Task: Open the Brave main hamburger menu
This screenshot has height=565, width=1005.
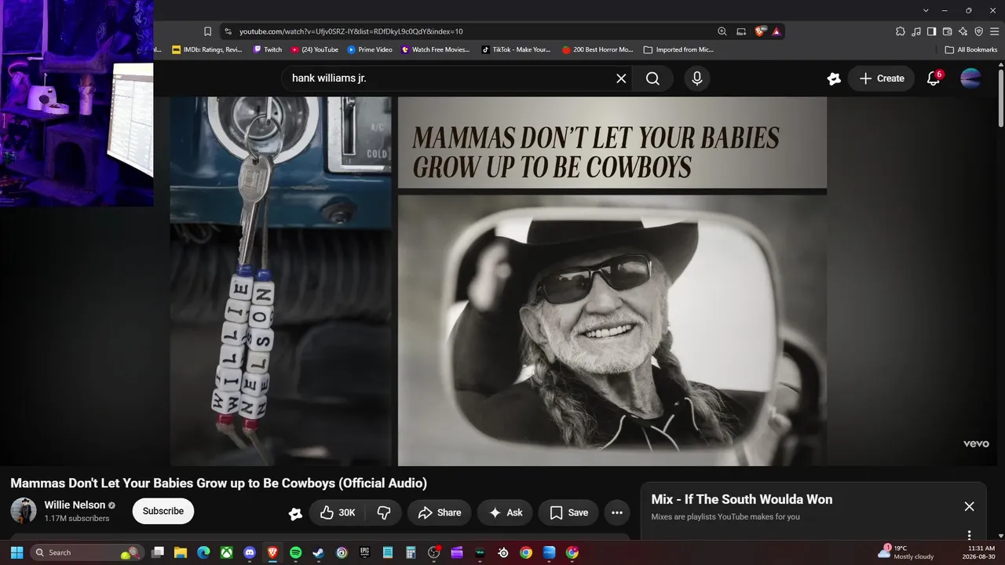Action: click(994, 31)
